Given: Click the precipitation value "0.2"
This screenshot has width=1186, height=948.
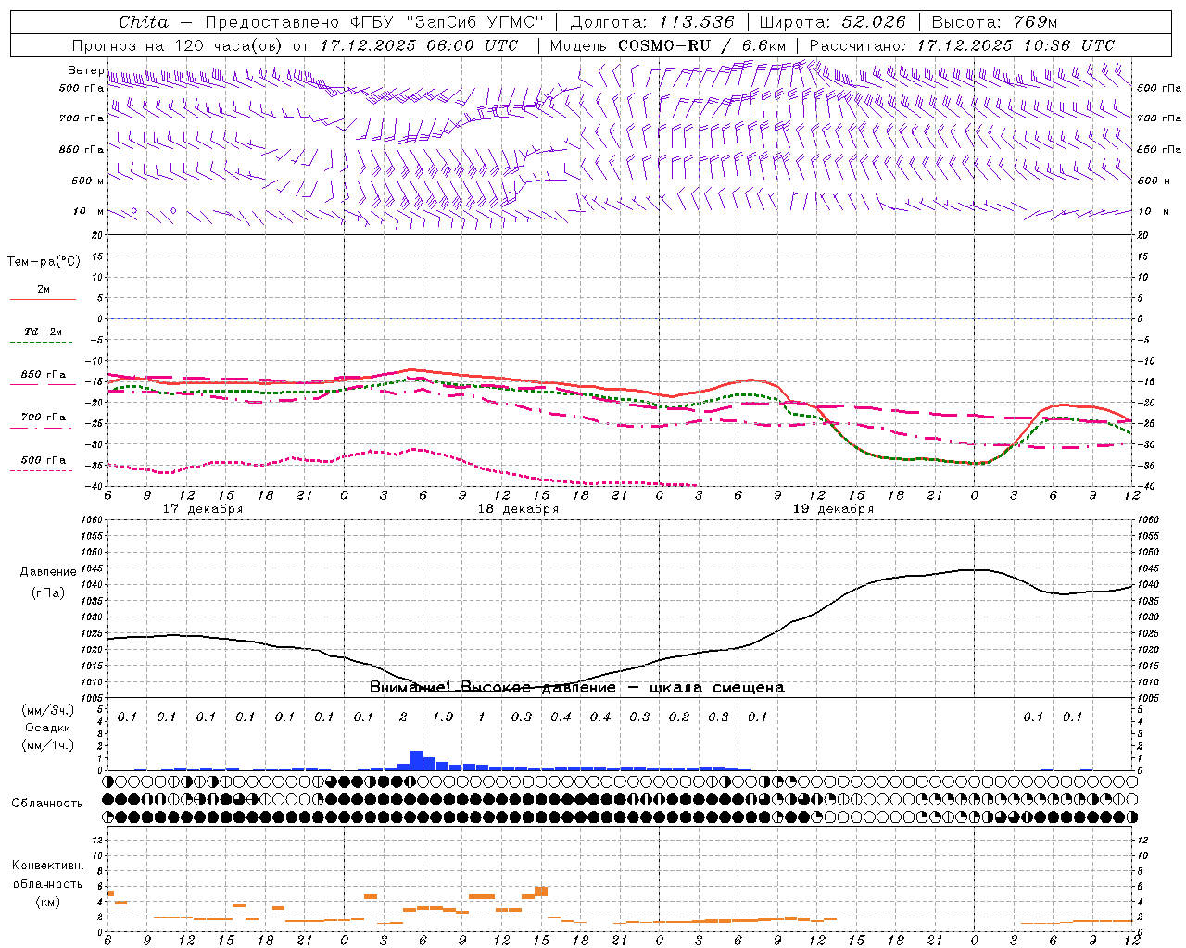Looking at the screenshot, I should [x=679, y=717].
